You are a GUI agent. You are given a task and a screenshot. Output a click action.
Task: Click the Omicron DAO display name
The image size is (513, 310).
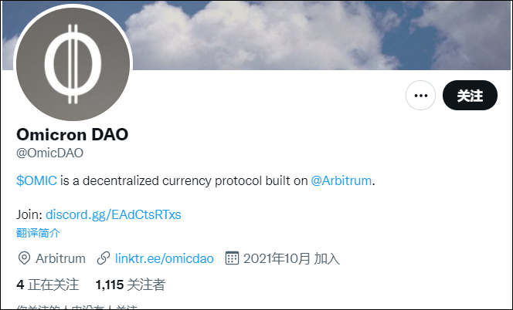(73, 134)
